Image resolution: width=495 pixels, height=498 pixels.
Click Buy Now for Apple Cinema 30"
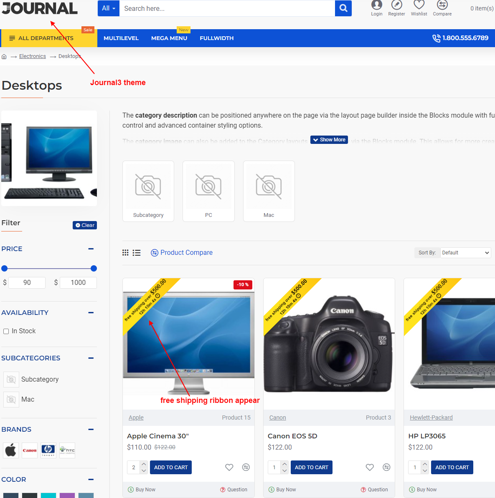[142, 489]
